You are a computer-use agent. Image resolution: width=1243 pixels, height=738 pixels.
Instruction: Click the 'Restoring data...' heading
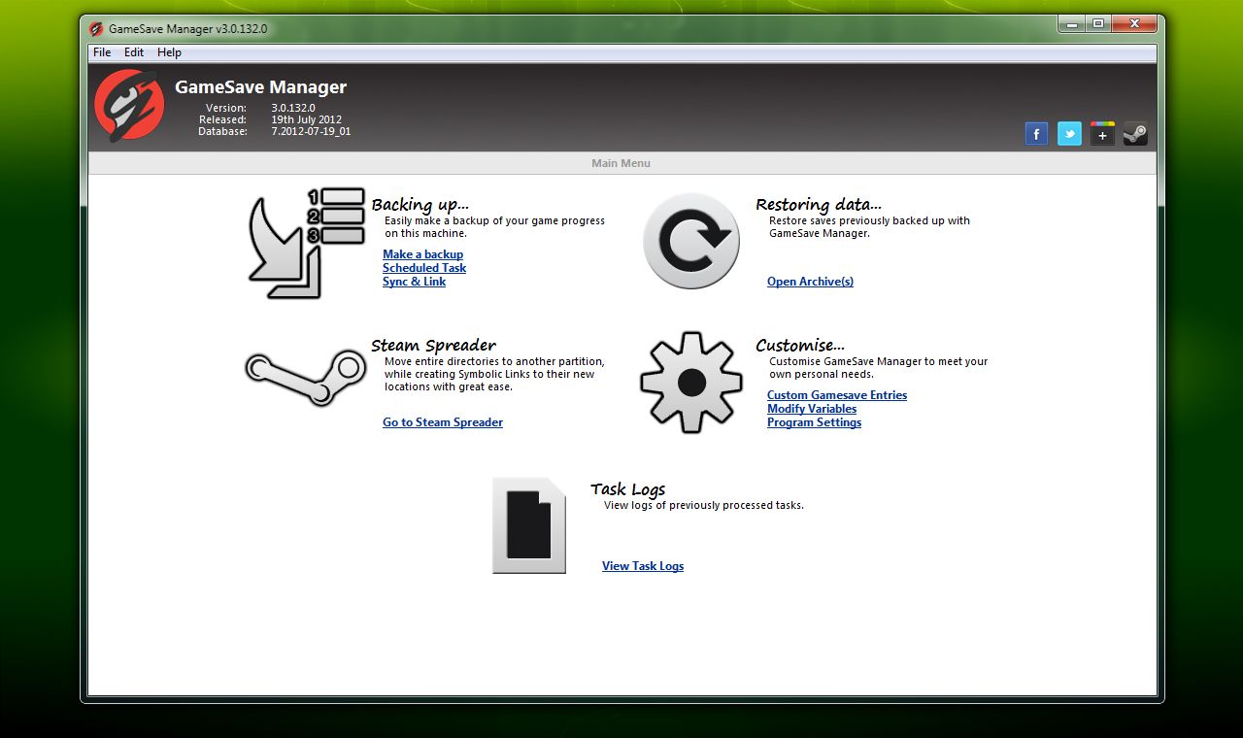click(819, 205)
